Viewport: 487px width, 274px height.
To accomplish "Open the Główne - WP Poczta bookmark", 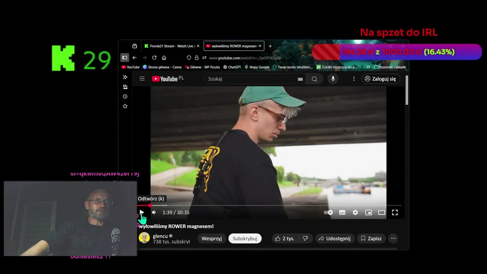I will coord(202,67).
